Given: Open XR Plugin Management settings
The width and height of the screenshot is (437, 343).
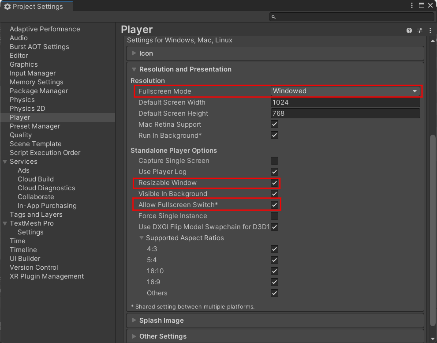Looking at the screenshot, I should click(47, 276).
